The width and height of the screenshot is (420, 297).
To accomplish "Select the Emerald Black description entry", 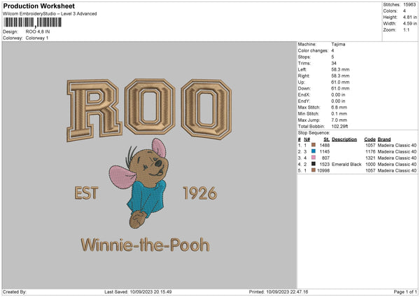I will click(346, 163).
